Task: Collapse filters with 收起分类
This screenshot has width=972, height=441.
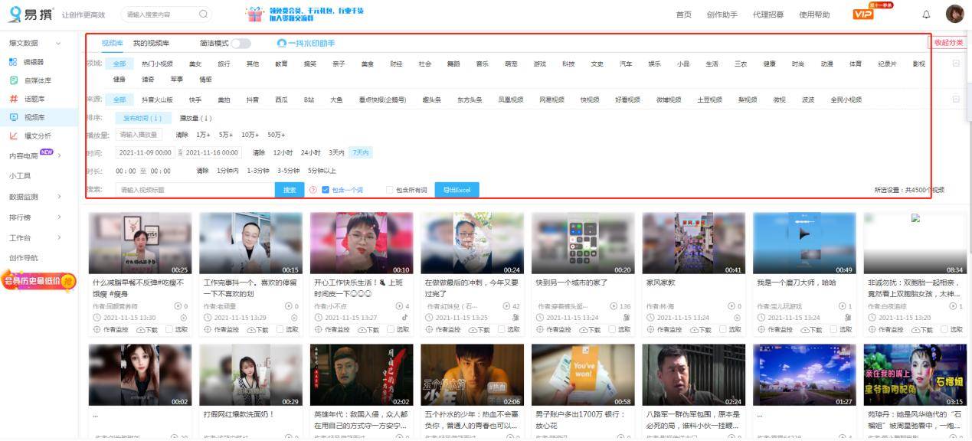Action: pos(950,43)
